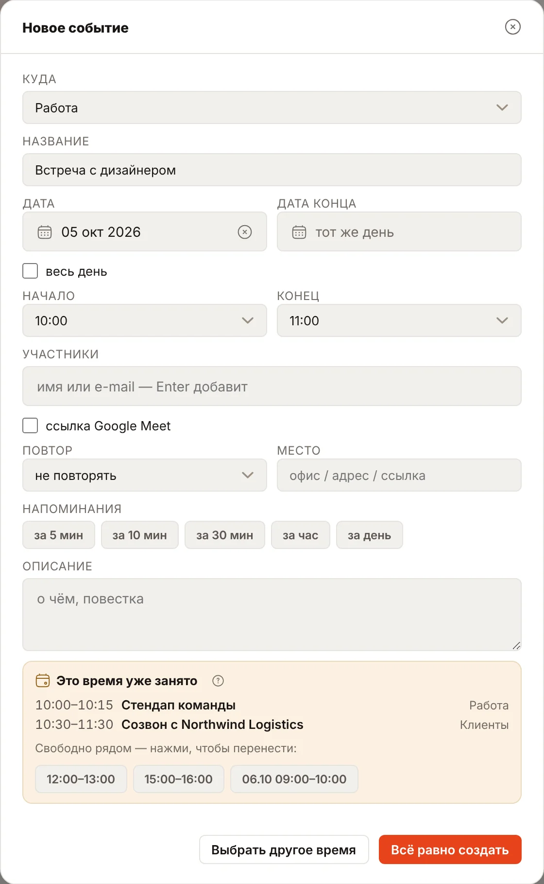This screenshot has width=544, height=884.
Task: Click Всё равно создать button
Action: (450, 849)
